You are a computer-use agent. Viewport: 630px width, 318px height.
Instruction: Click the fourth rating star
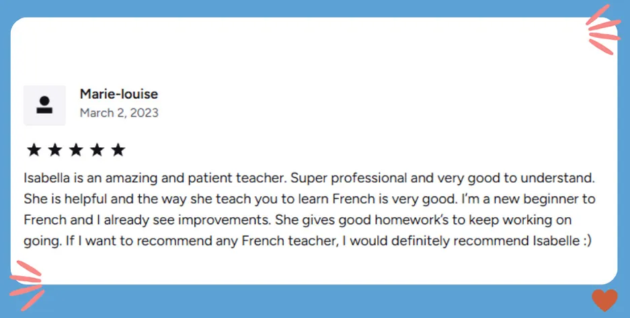pos(97,150)
